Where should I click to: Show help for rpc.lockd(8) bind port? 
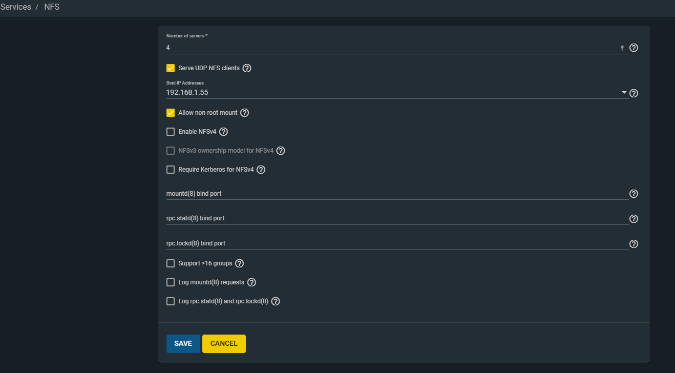coord(634,244)
